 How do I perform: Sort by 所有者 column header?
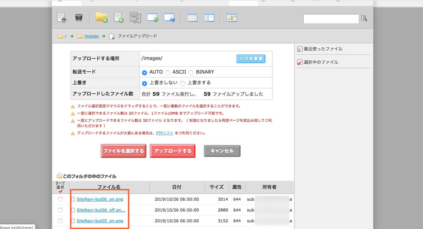[x=269, y=187]
